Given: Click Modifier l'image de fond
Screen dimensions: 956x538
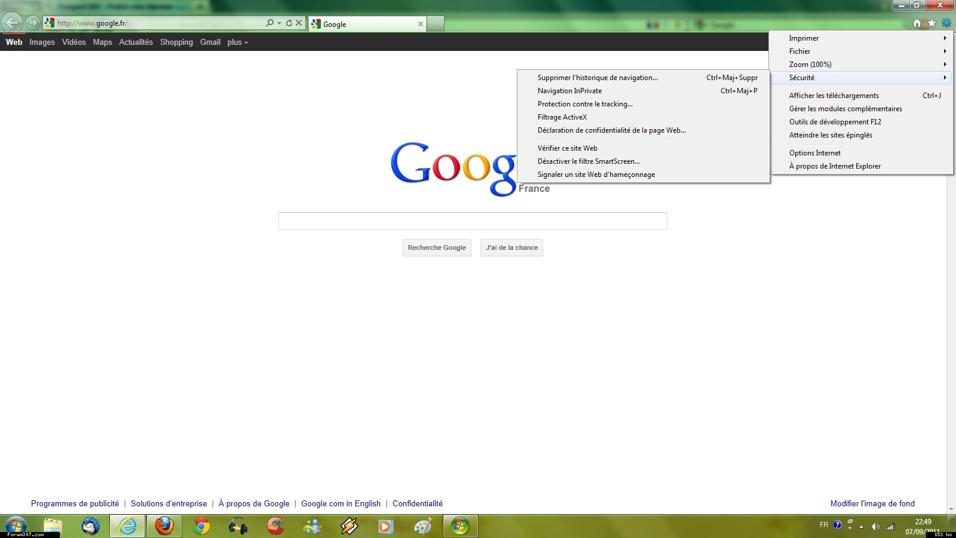Looking at the screenshot, I should pyautogui.click(x=872, y=504).
